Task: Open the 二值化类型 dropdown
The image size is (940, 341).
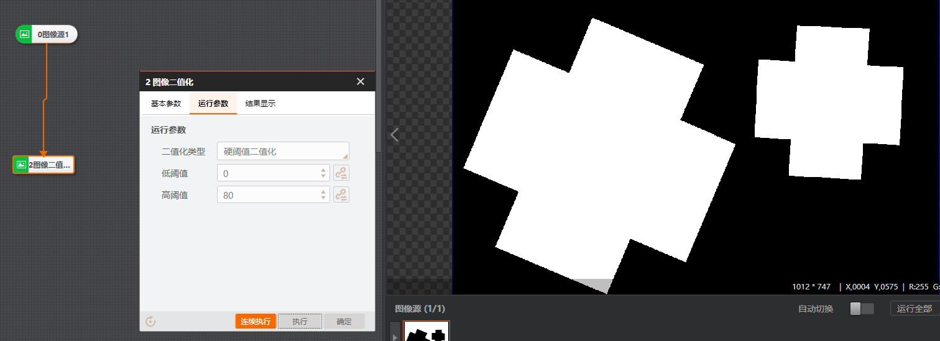Action: (283, 151)
